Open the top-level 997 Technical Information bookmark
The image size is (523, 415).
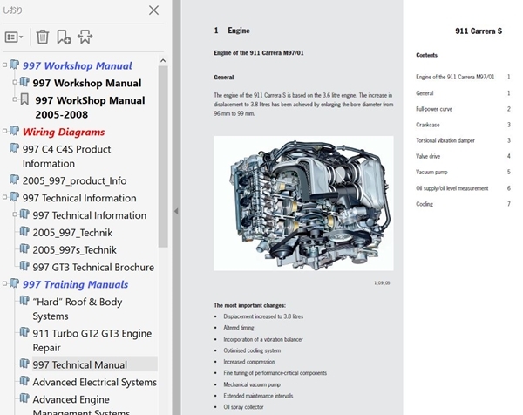[79, 198]
